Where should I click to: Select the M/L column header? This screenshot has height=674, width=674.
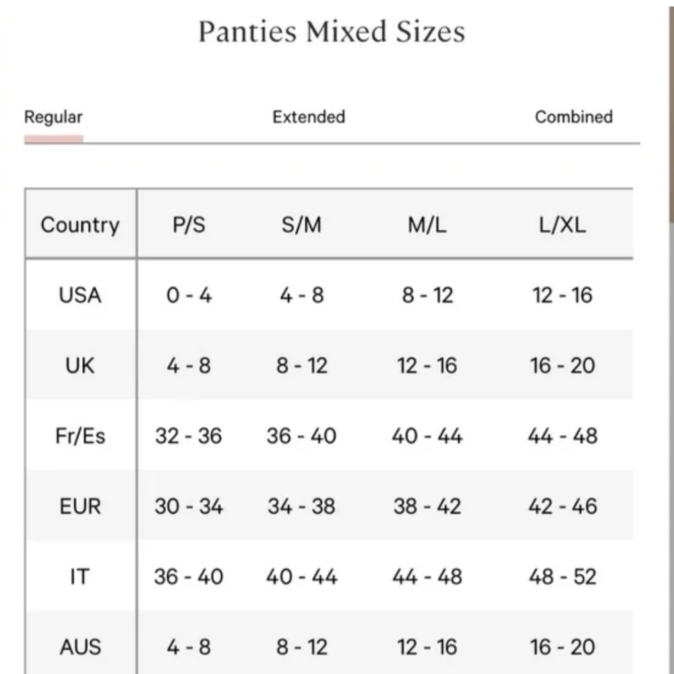(x=427, y=224)
